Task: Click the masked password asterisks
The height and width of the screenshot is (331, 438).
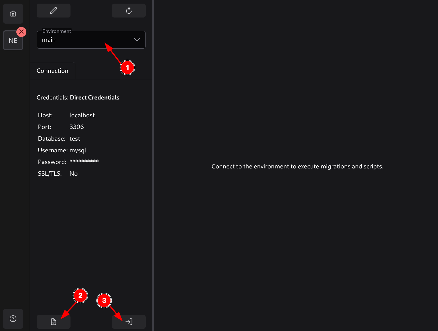Action: (x=84, y=162)
